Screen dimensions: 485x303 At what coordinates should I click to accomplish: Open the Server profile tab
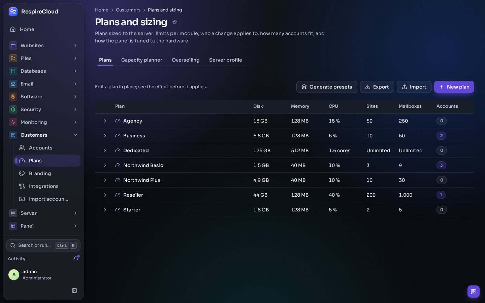(226, 60)
